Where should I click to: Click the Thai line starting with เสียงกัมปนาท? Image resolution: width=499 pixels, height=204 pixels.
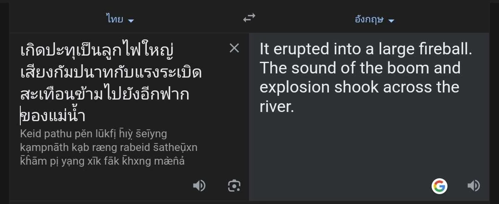click(x=111, y=73)
